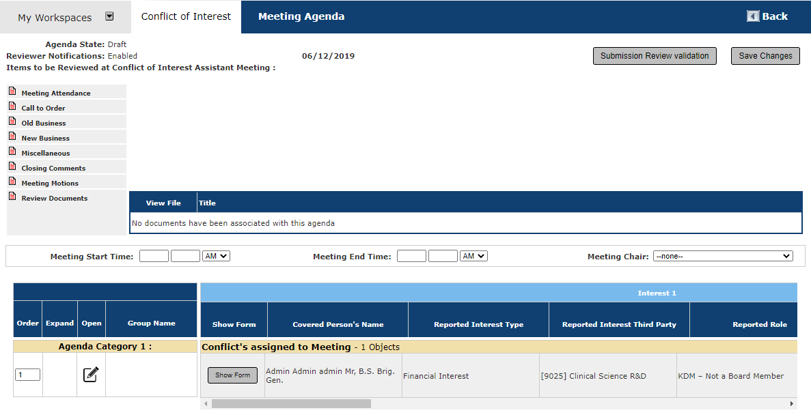Select the Meeting Agenda tab
This screenshot has height=419, width=811.
tap(301, 16)
